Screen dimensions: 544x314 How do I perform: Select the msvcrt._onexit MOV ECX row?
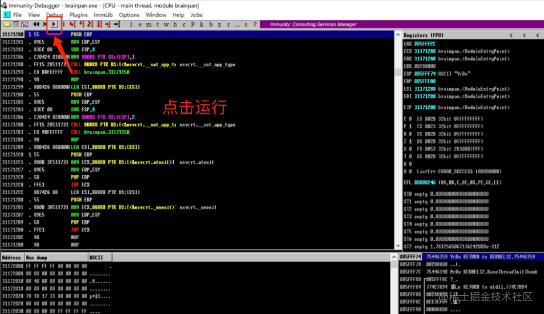(197, 207)
